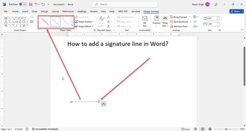Open the File tab
The height and width of the screenshot is (131, 246).
coord(6,12)
